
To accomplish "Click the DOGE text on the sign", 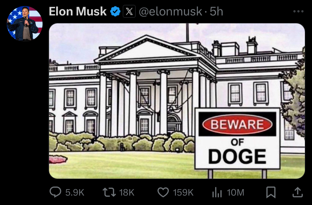I will click(237, 156).
